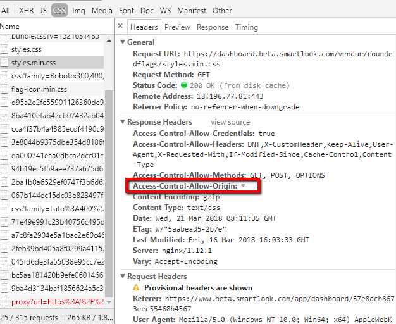The width and height of the screenshot is (396, 324).
Task: Filter requests by All types
Action: coord(6,11)
